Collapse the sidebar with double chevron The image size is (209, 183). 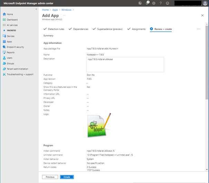pyautogui.click(x=36, y=9)
